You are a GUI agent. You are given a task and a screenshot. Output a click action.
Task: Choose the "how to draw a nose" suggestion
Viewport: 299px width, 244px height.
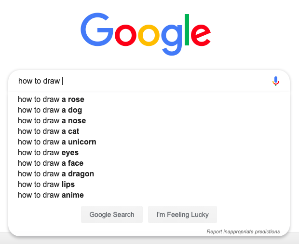52,121
